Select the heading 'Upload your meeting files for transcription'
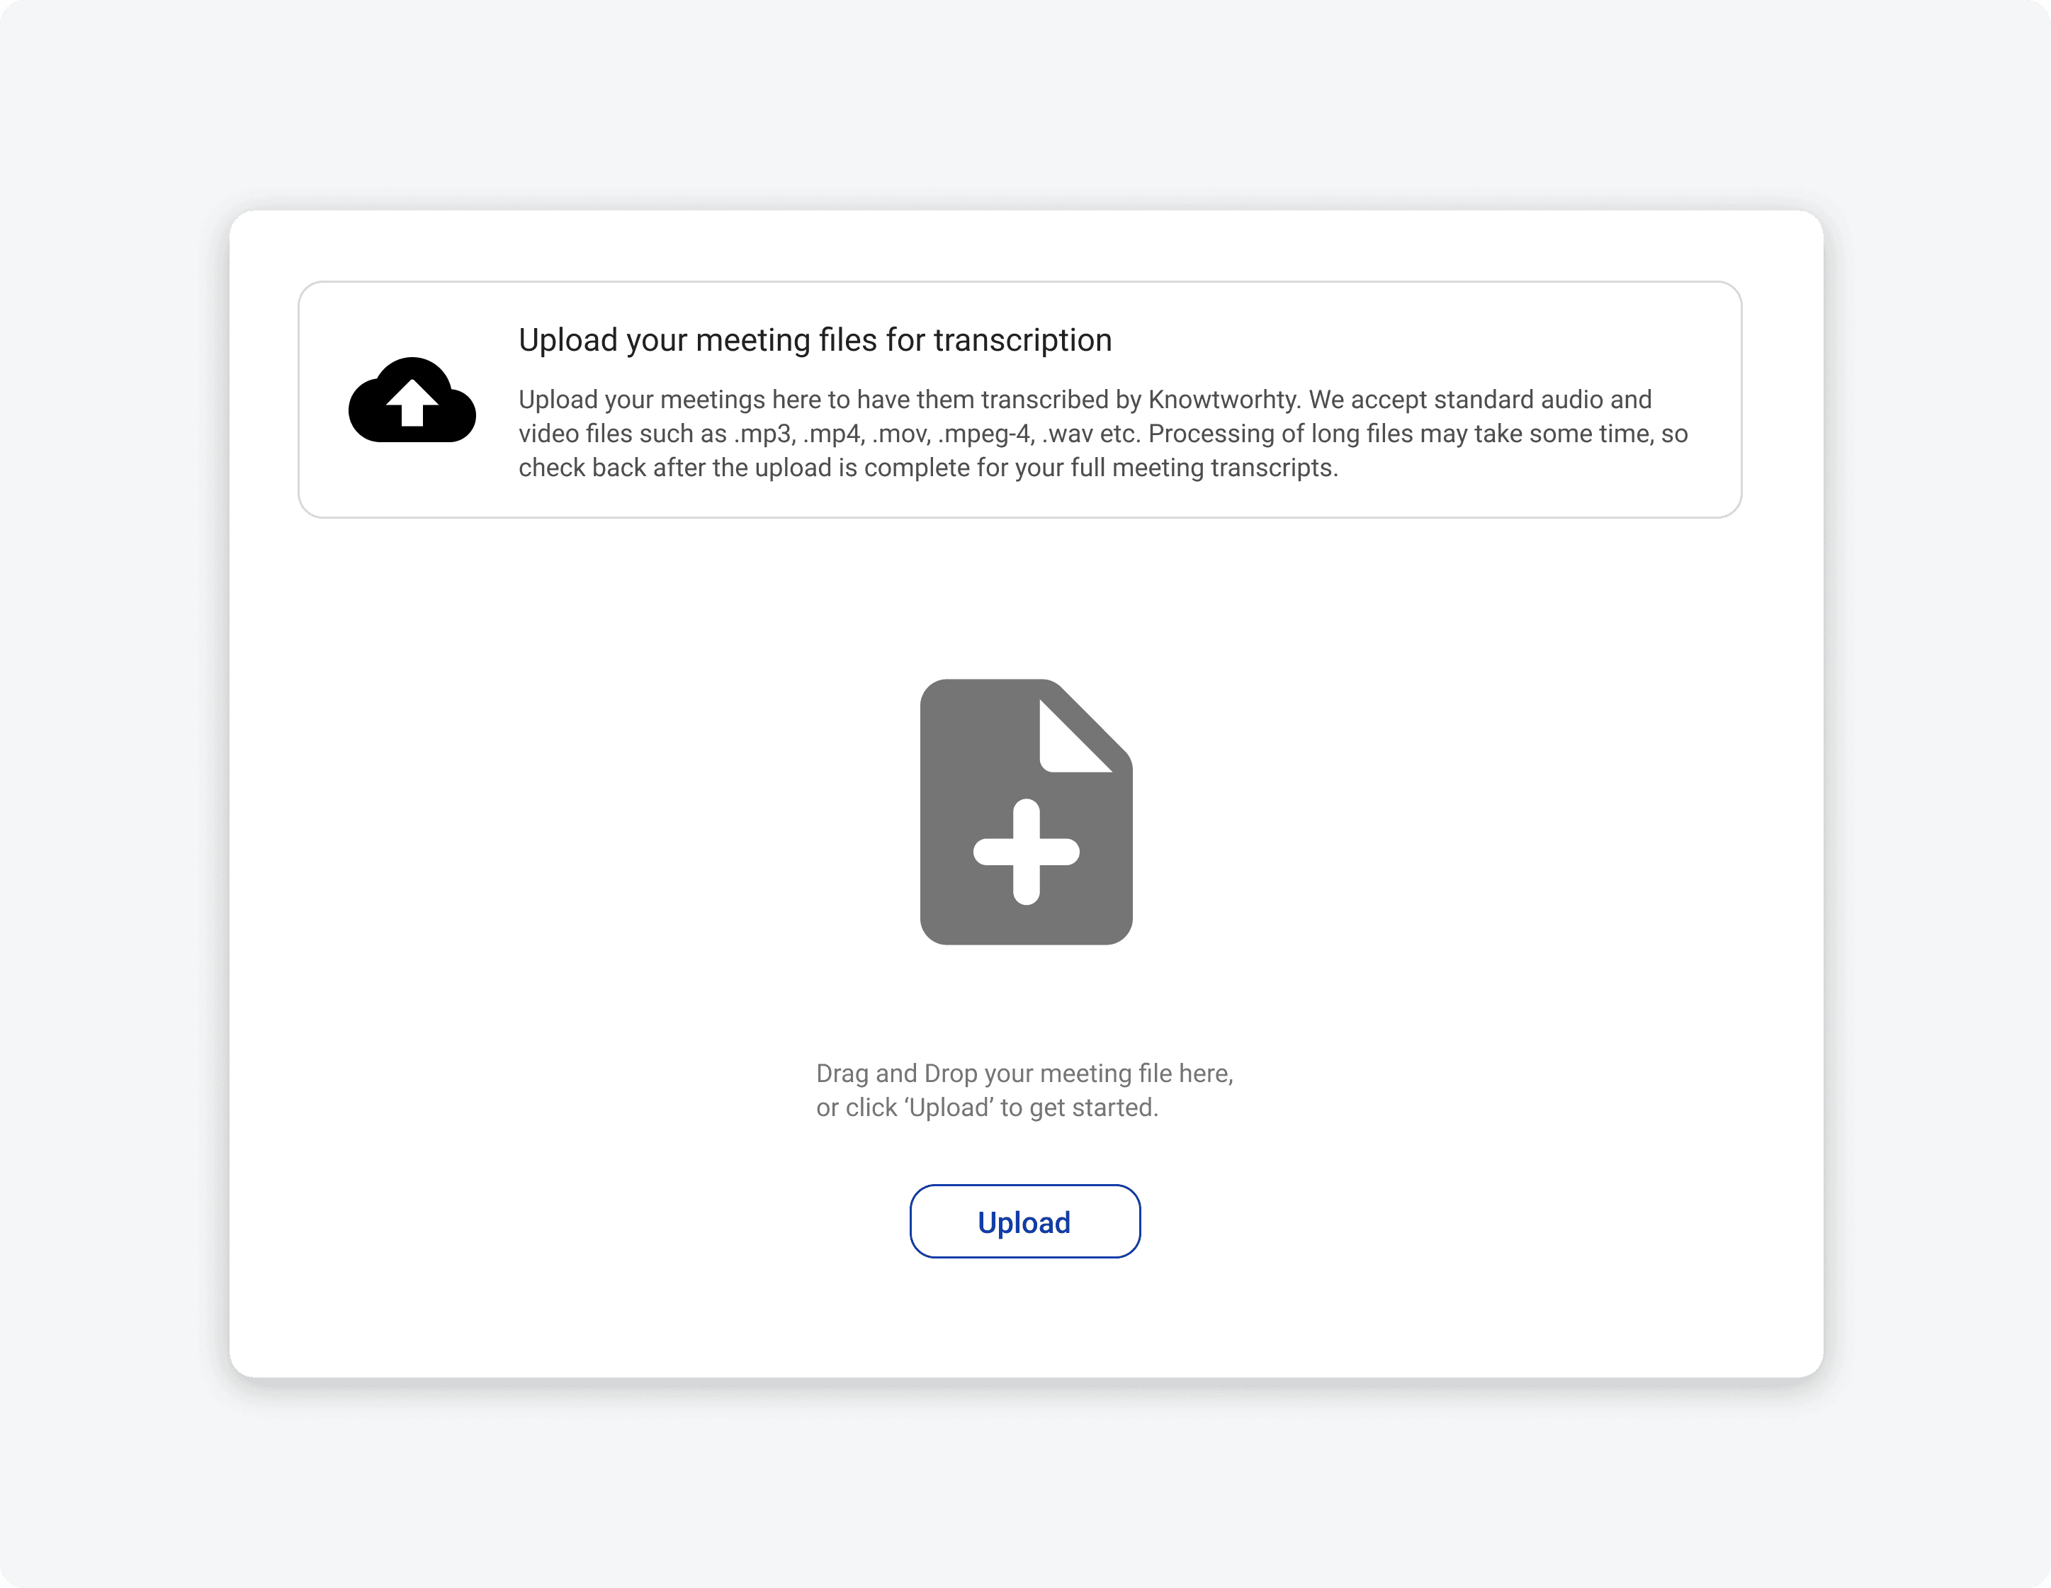 tap(814, 340)
